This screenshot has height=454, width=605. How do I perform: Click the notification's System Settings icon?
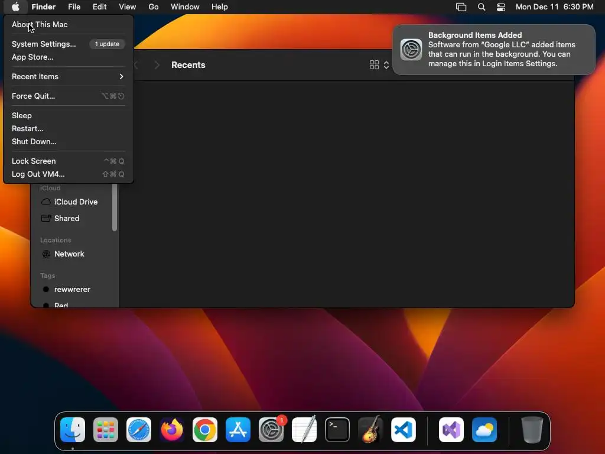tap(411, 50)
